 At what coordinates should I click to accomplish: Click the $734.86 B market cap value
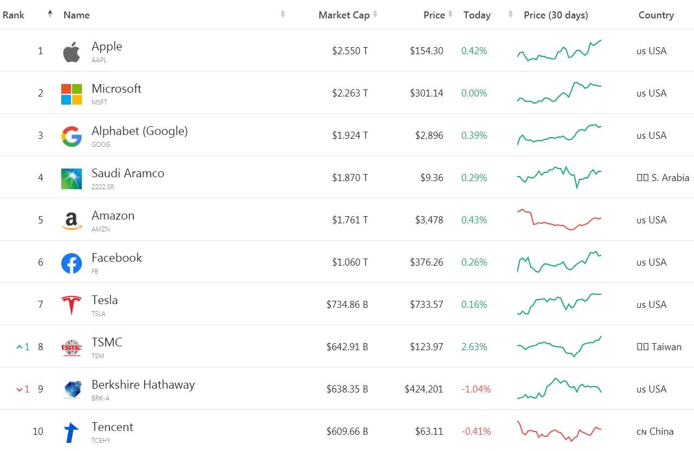pyautogui.click(x=347, y=305)
